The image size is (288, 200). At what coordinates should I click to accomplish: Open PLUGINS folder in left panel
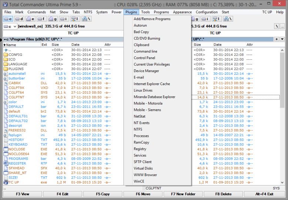[16, 69]
